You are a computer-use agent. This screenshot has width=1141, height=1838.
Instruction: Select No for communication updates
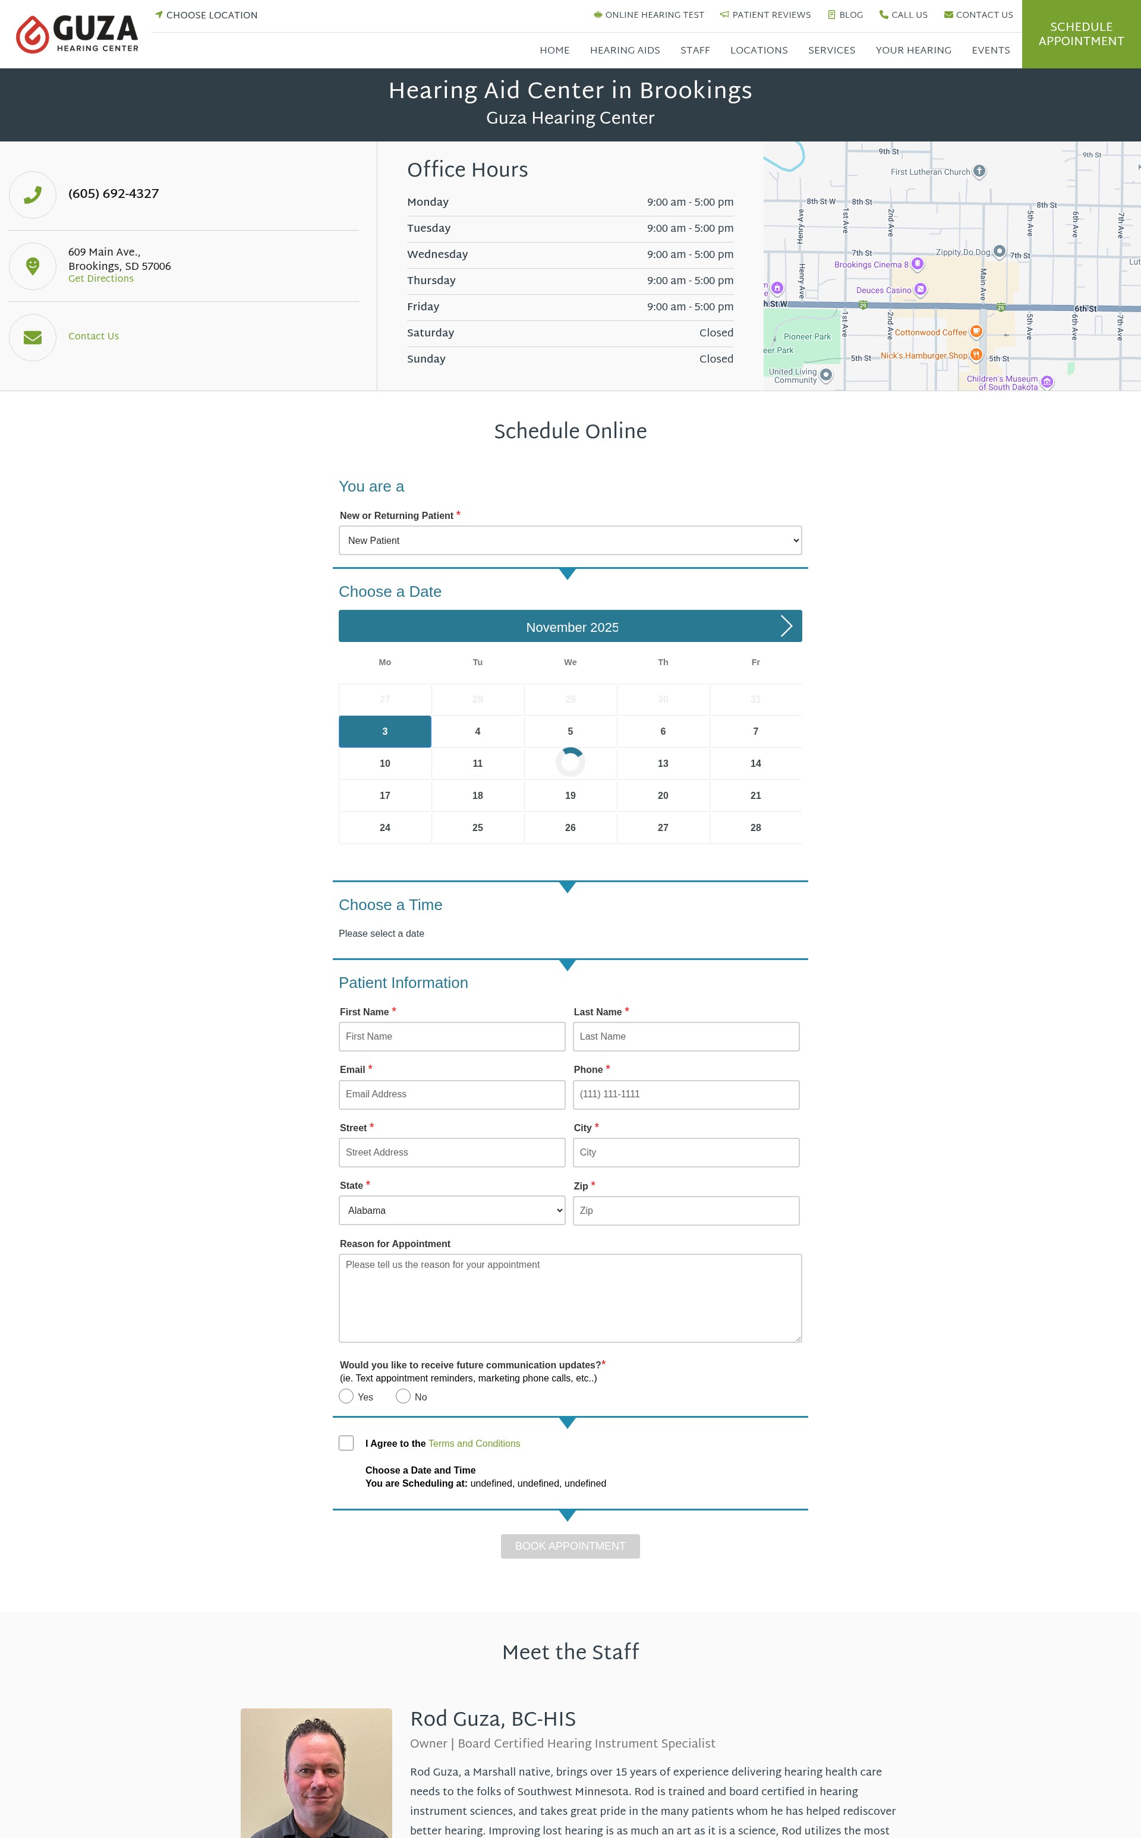[x=403, y=1396]
